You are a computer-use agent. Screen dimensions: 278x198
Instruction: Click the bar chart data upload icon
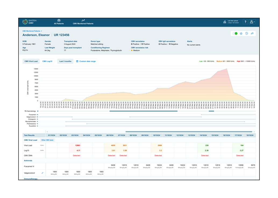coord(225,22)
